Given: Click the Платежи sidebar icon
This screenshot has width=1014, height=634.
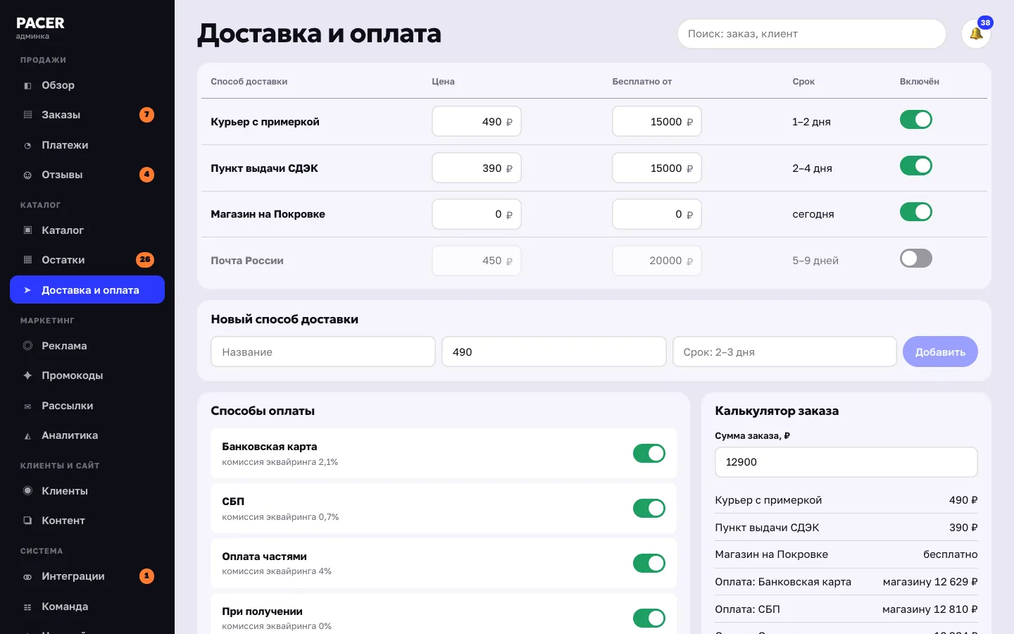Looking at the screenshot, I should 27,145.
